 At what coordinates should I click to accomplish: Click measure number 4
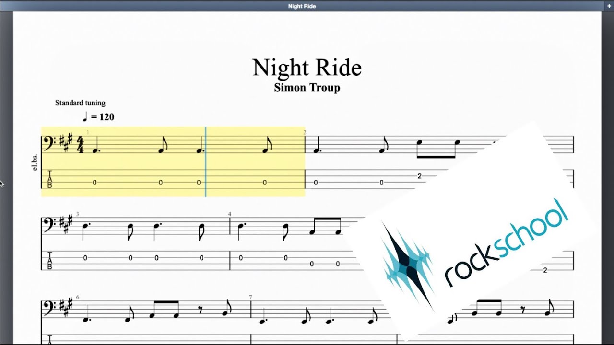(x=230, y=214)
